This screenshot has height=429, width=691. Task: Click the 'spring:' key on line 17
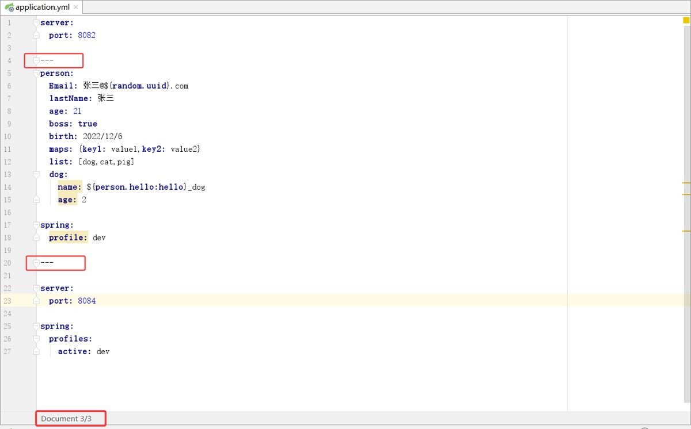pyautogui.click(x=57, y=225)
